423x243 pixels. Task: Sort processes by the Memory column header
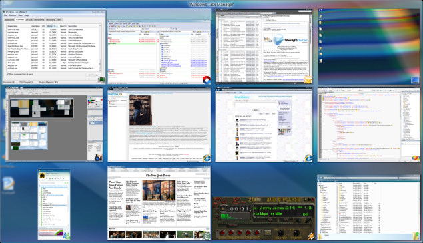52,26
